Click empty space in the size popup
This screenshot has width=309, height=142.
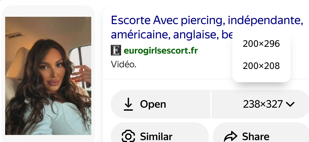pos(261,55)
